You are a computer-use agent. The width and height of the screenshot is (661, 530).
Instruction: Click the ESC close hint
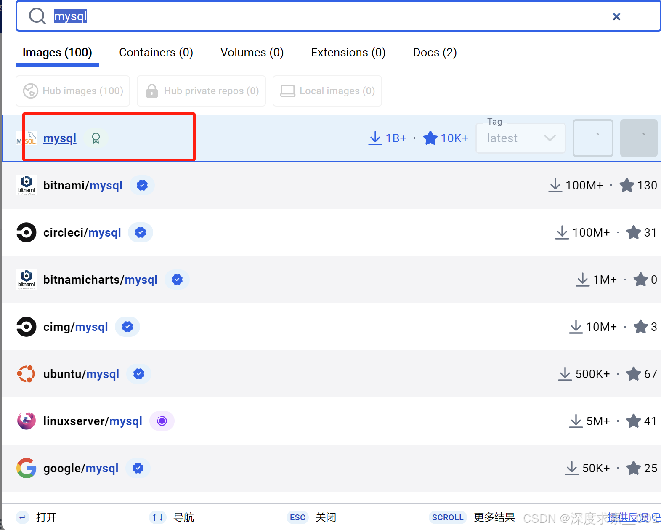(x=312, y=517)
